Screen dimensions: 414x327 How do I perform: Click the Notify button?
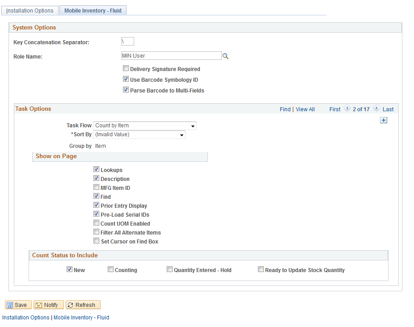[48, 305]
